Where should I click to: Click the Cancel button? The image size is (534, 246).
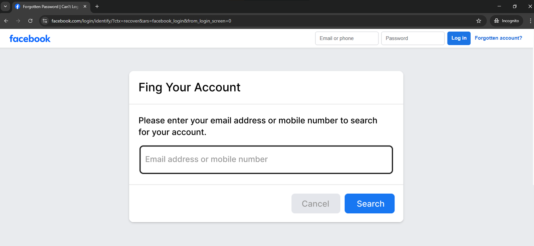pyautogui.click(x=316, y=203)
